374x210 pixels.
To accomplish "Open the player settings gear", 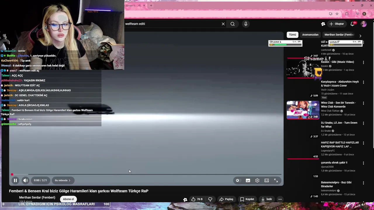I will tap(257, 181).
